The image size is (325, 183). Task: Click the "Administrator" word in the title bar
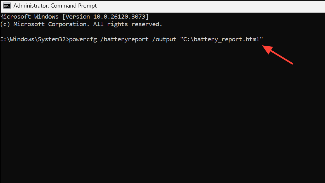pyautogui.click(x=31, y=6)
